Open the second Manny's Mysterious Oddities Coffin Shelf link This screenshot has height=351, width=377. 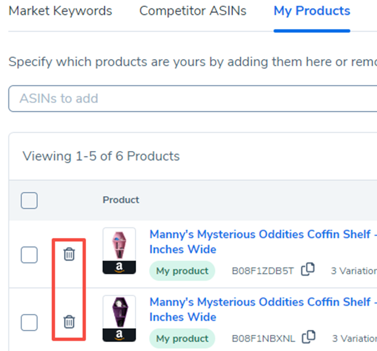260,302
